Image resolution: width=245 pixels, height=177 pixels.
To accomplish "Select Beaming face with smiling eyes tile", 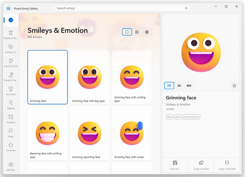I will pos(48,133).
